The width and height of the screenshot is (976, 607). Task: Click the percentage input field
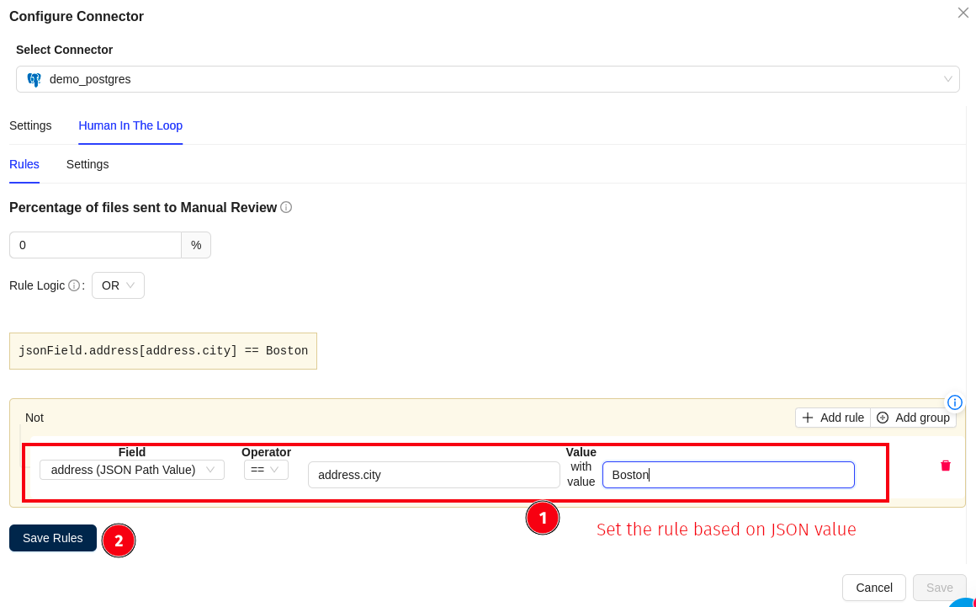point(95,244)
